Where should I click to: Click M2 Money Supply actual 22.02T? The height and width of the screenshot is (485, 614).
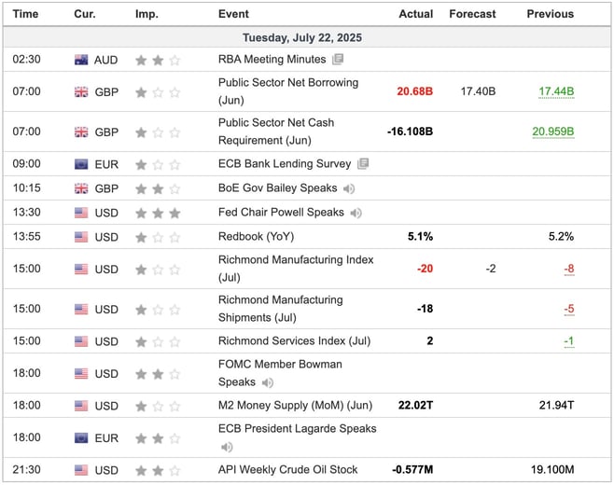[416, 405]
